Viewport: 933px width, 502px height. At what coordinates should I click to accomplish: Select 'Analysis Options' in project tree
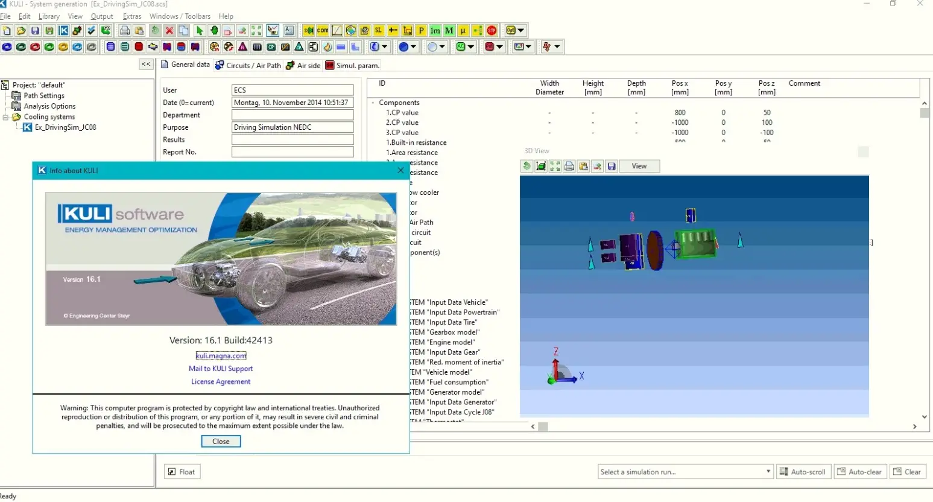pos(49,106)
